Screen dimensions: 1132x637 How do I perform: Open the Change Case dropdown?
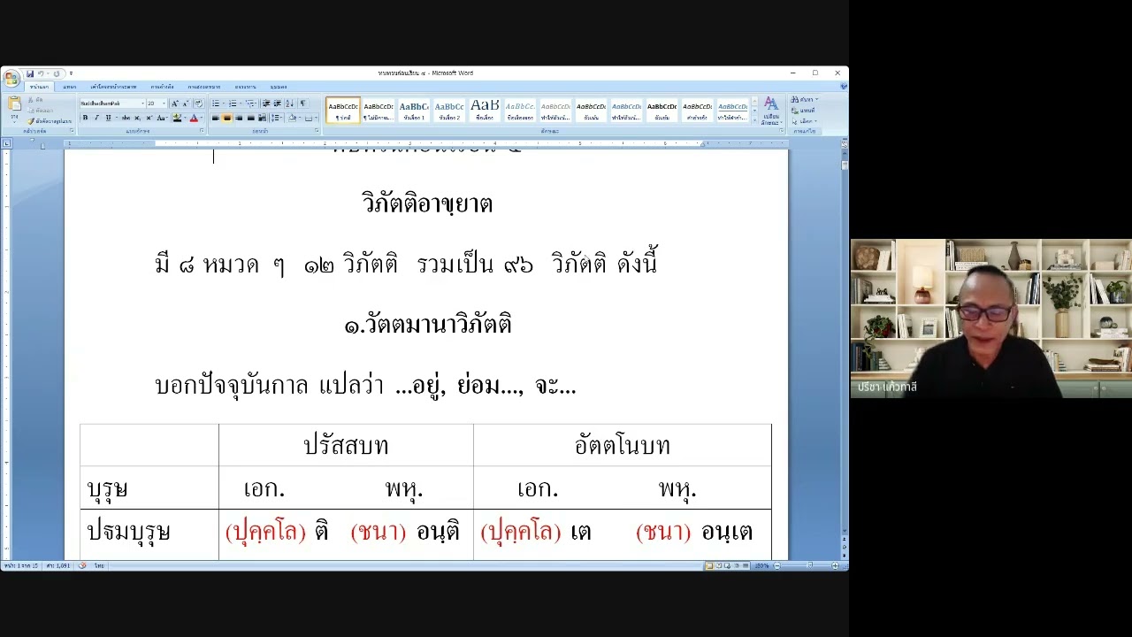pyautogui.click(x=161, y=118)
